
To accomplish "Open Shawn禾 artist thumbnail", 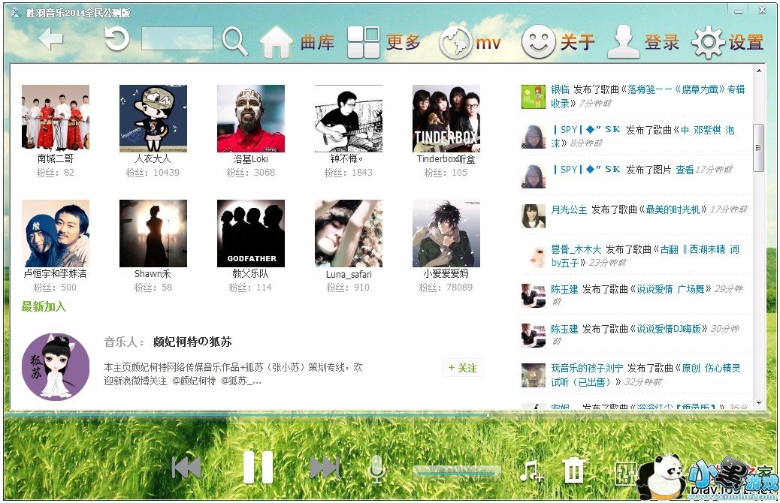I will 153,233.
